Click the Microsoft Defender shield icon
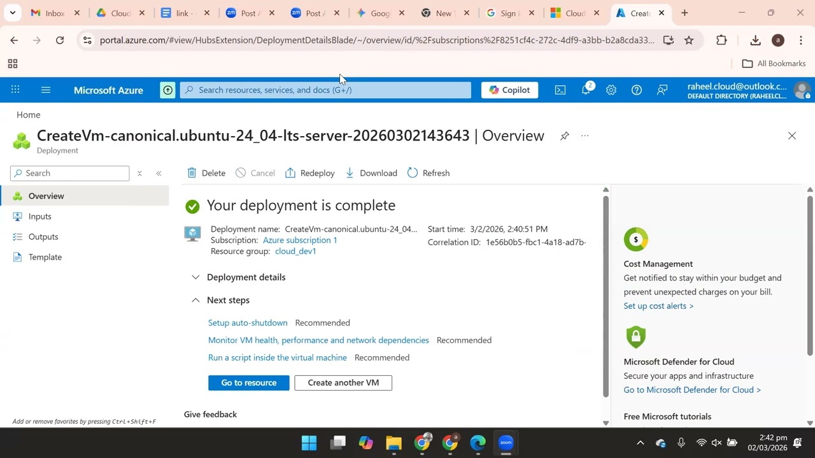The image size is (815, 458). 635,337
